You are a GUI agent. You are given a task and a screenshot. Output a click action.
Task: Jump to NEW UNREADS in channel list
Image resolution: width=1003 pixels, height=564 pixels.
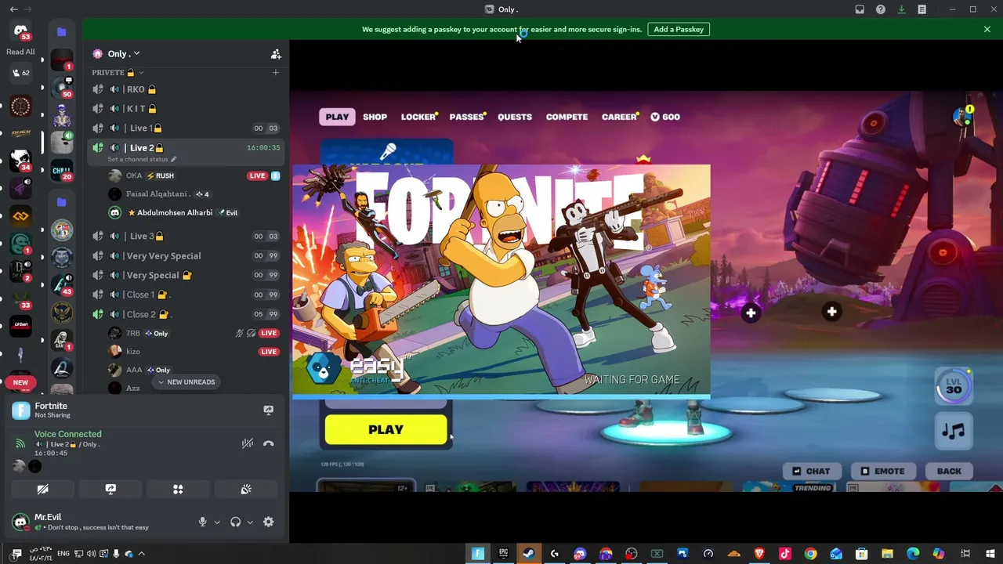click(x=186, y=382)
